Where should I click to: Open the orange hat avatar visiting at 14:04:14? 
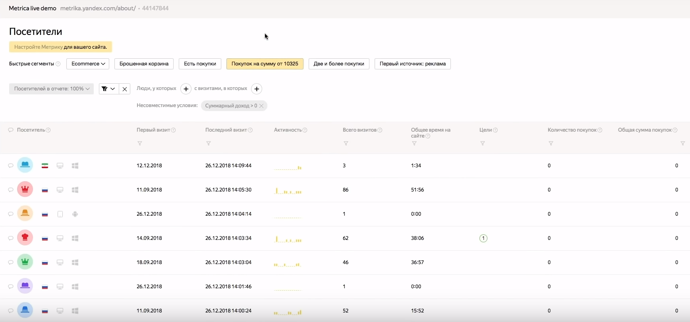(25, 214)
